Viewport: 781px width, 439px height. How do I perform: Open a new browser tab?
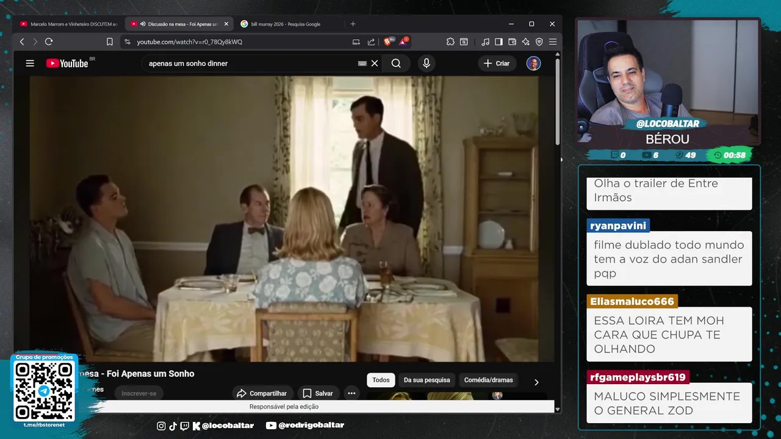click(x=353, y=24)
